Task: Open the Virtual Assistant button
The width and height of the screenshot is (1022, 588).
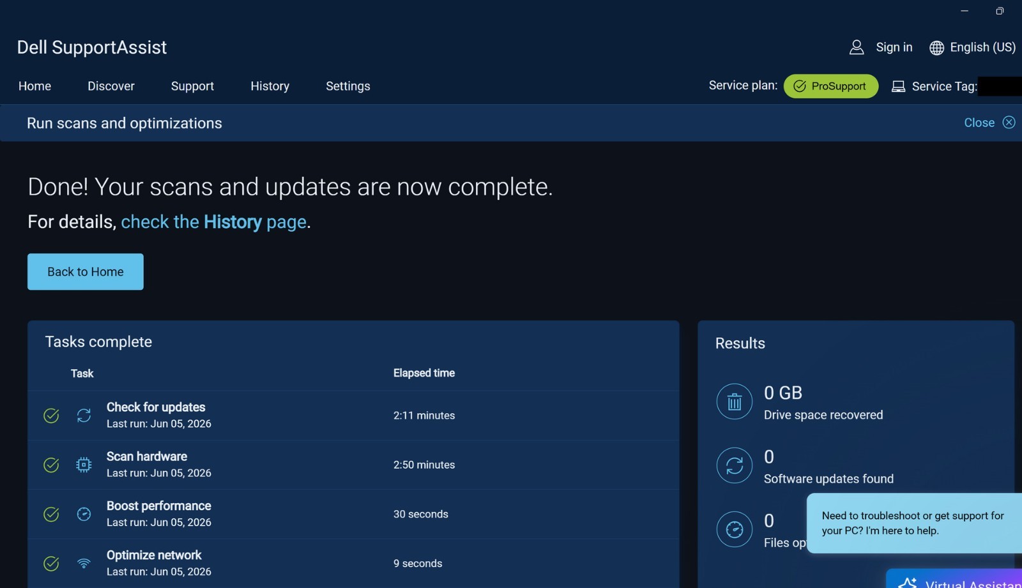Action: click(954, 580)
